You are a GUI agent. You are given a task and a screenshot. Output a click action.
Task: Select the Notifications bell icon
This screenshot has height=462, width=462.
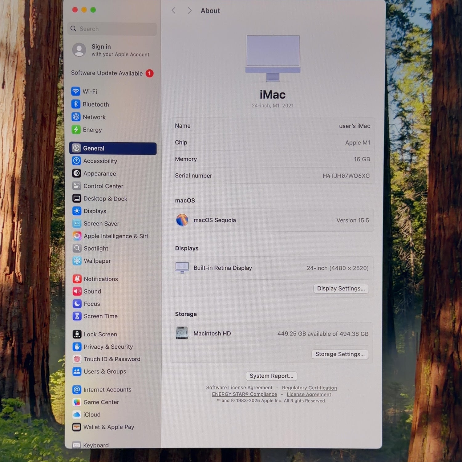[x=77, y=279]
